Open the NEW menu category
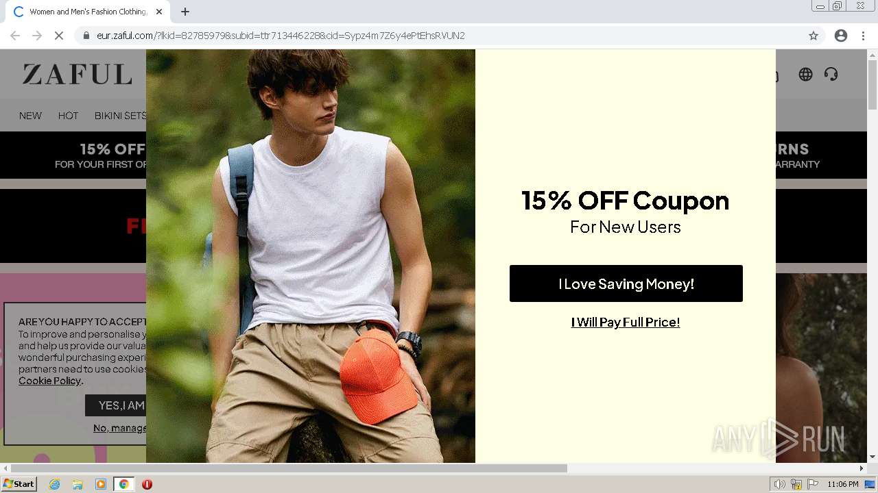 tap(30, 116)
